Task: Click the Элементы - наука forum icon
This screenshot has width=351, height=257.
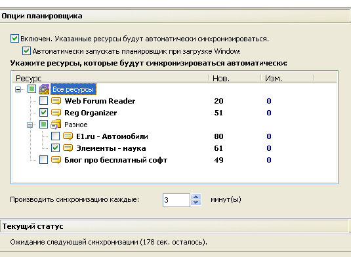Action: pos(68,148)
